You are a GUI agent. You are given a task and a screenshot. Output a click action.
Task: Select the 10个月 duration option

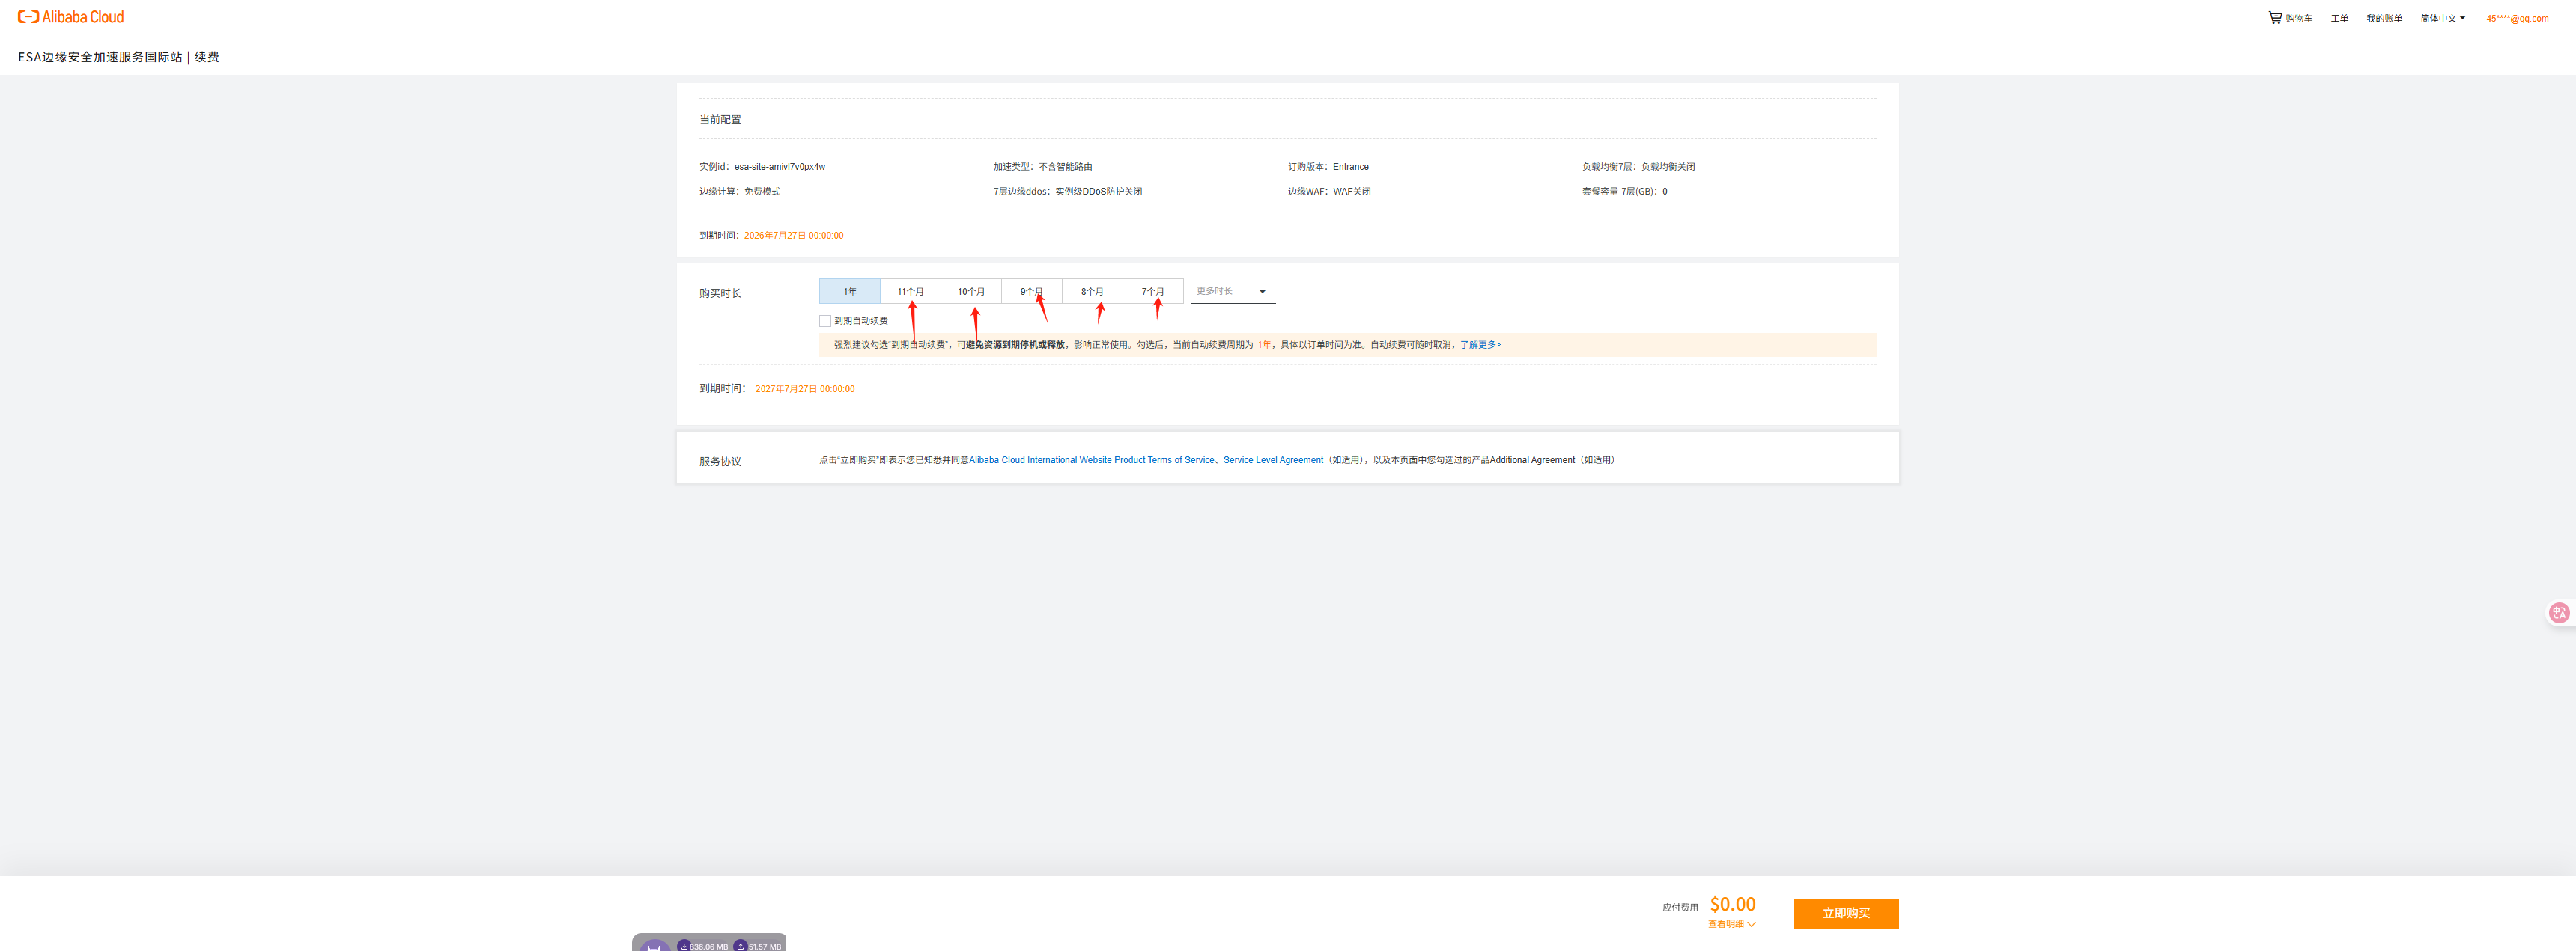[x=971, y=292]
